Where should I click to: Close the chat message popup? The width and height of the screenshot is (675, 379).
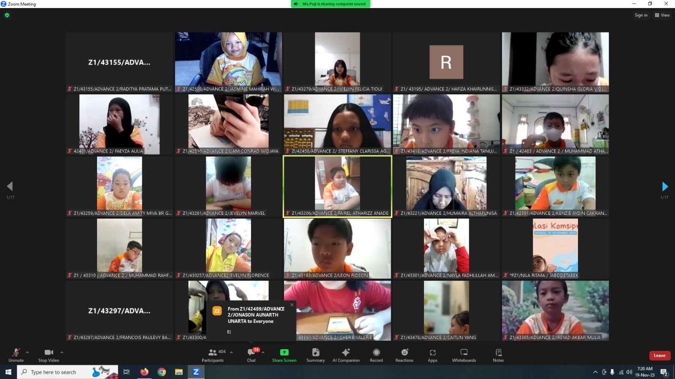click(x=292, y=305)
